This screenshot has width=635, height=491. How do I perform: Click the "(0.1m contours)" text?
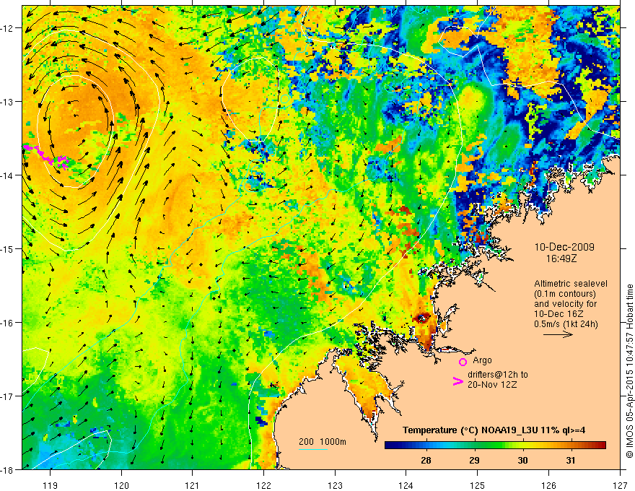tap(565, 294)
